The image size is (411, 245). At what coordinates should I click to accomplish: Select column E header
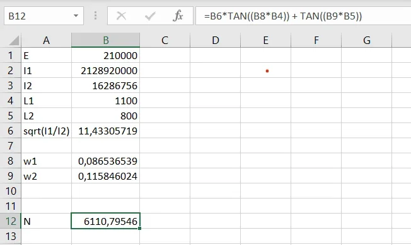point(265,40)
